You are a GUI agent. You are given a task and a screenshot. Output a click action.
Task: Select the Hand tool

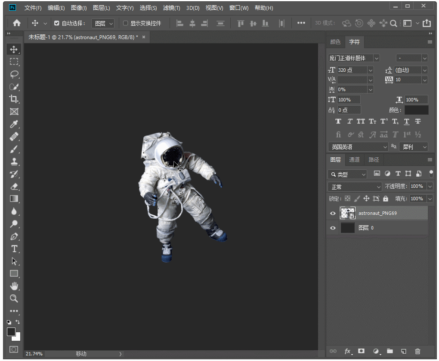[14, 286]
